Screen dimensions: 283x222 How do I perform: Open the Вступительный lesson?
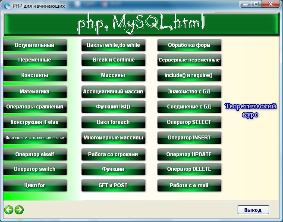pos(35,45)
